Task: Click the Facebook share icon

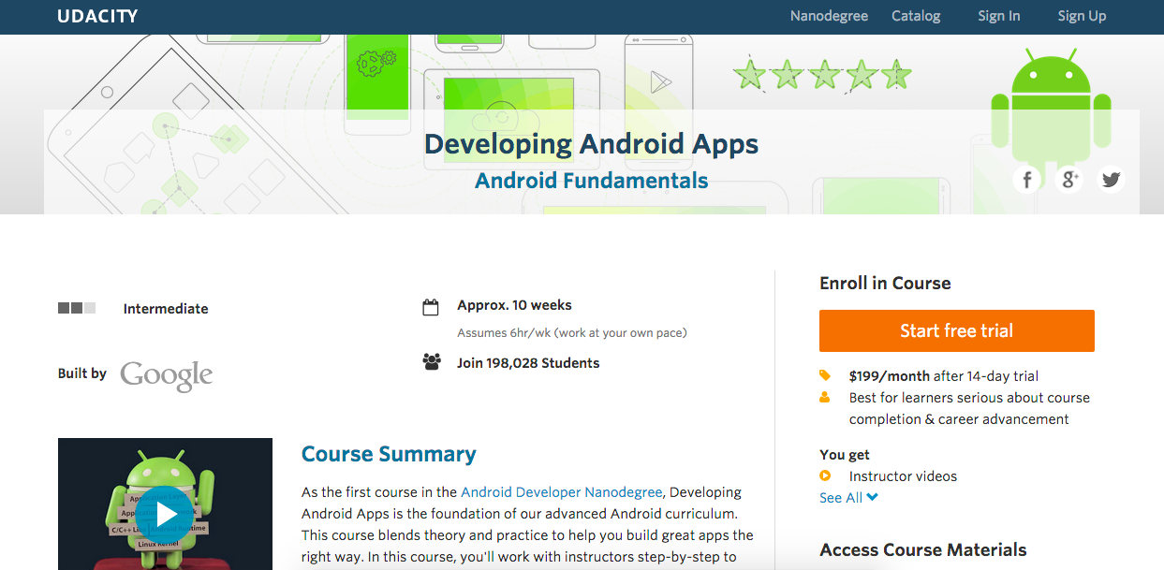Action: (x=1027, y=180)
